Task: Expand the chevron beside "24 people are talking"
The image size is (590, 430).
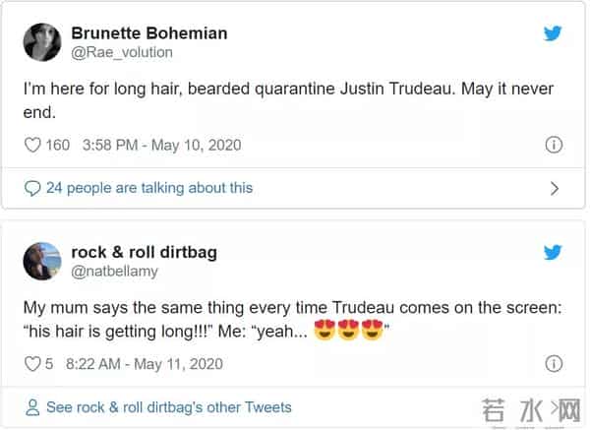Action: pyautogui.click(x=554, y=188)
